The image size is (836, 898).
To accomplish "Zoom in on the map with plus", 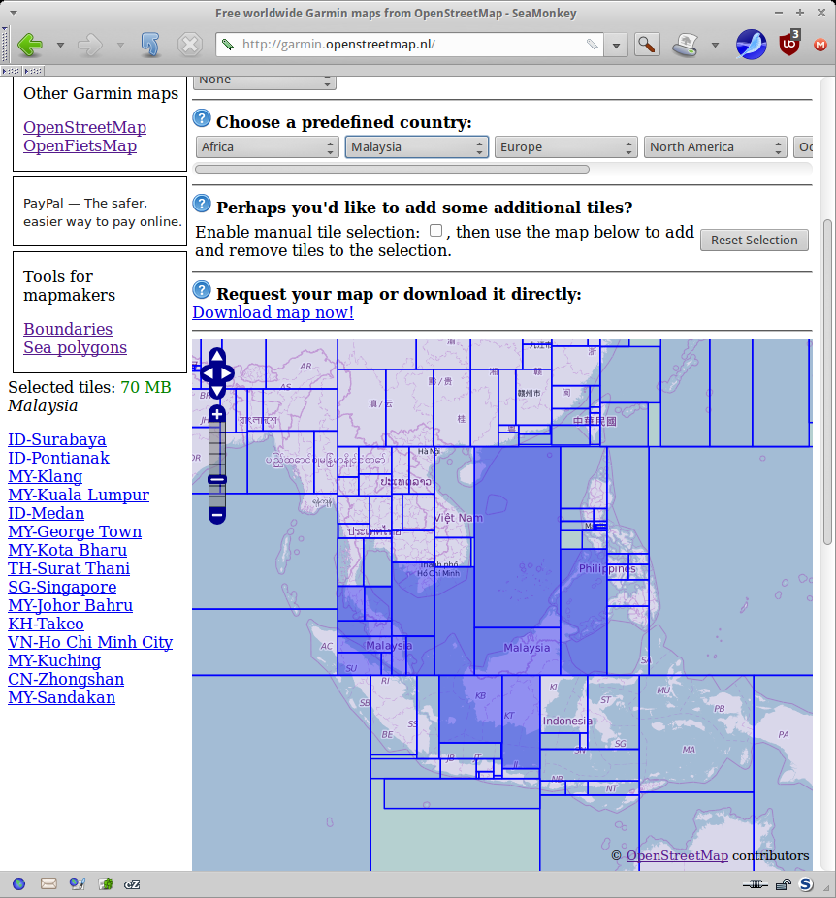I will click(x=217, y=414).
